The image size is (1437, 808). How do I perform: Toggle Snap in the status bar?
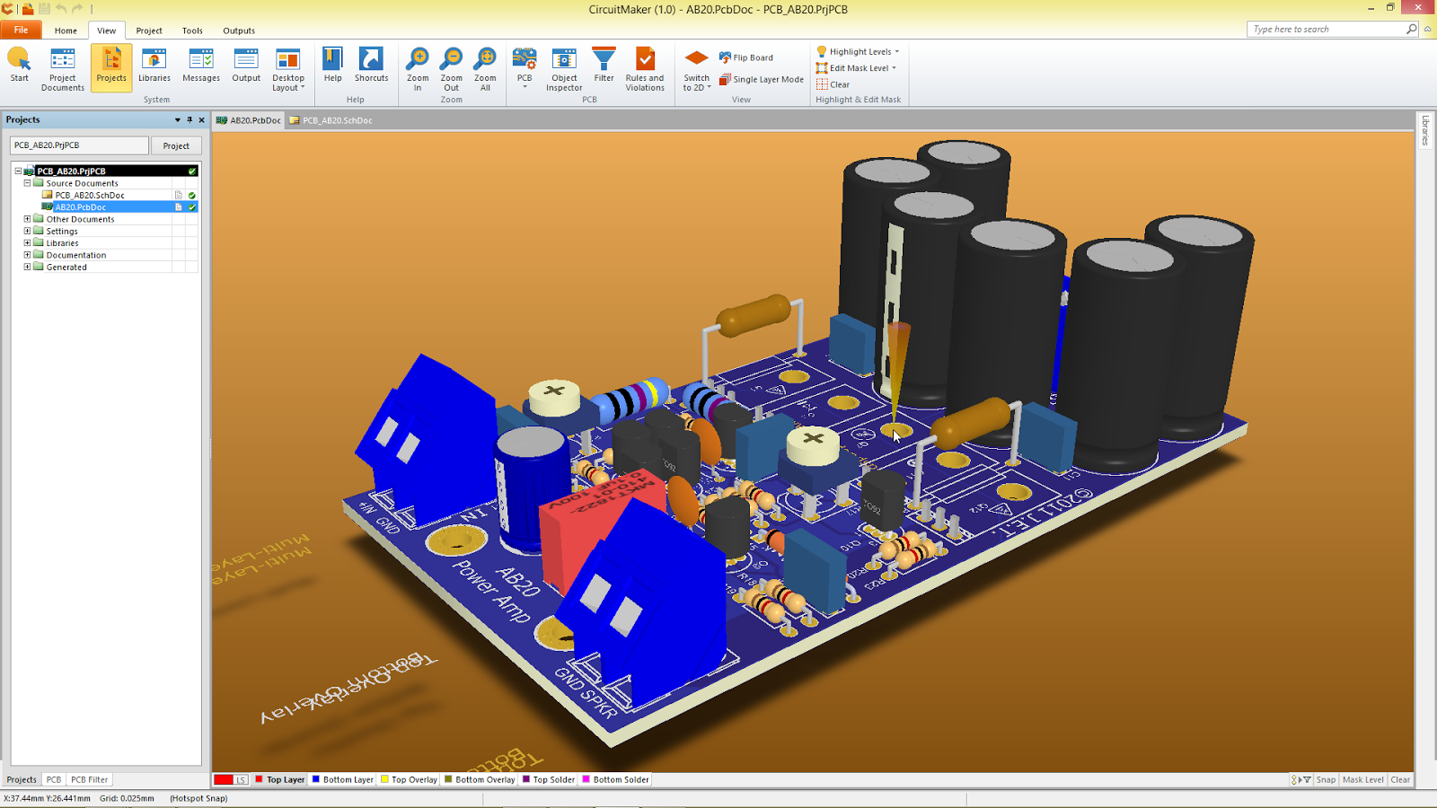pyautogui.click(x=1326, y=779)
